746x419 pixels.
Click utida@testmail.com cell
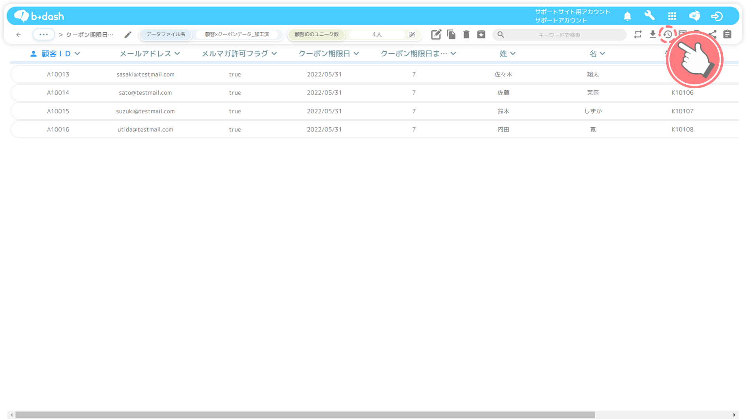click(145, 129)
